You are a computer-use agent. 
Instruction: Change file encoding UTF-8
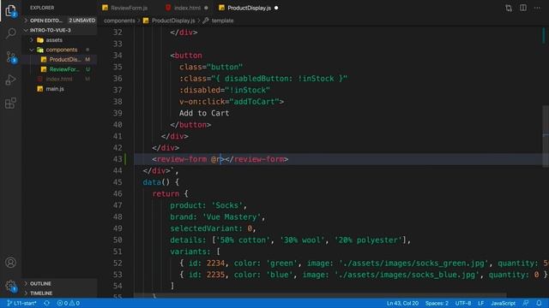463,303
